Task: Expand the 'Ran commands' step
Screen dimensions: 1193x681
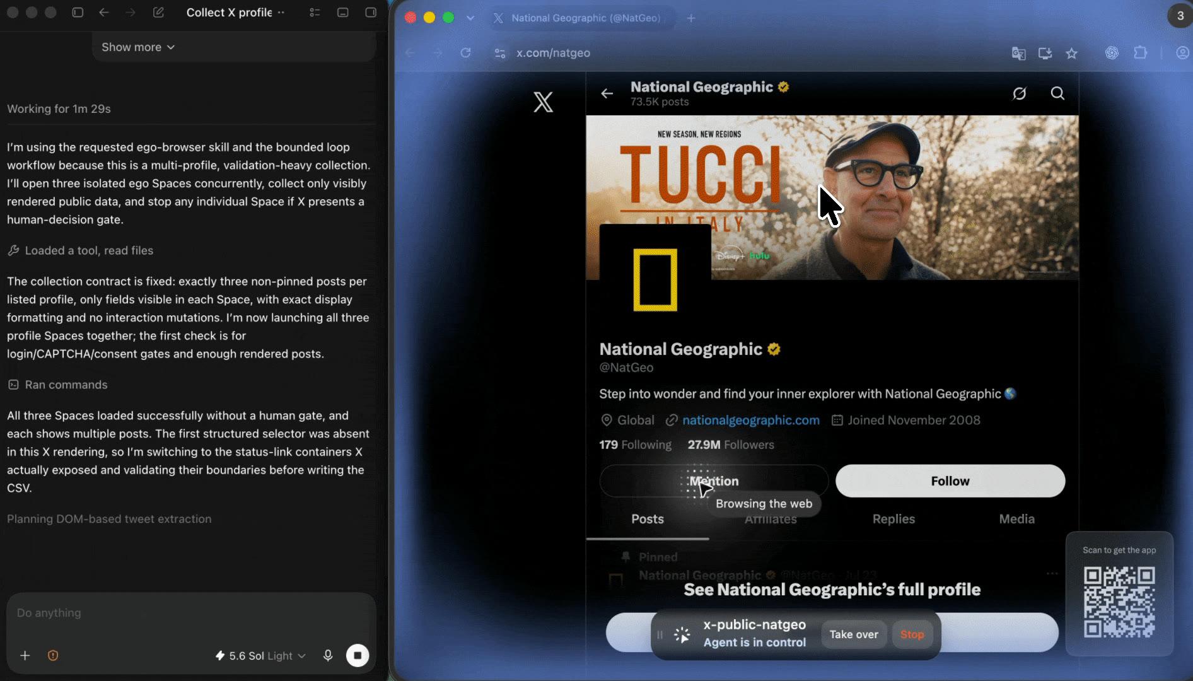Action: [57, 385]
